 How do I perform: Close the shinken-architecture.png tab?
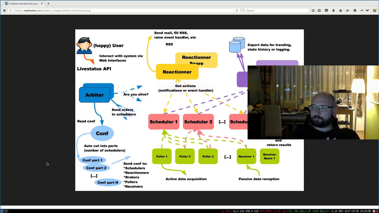[42, 4]
